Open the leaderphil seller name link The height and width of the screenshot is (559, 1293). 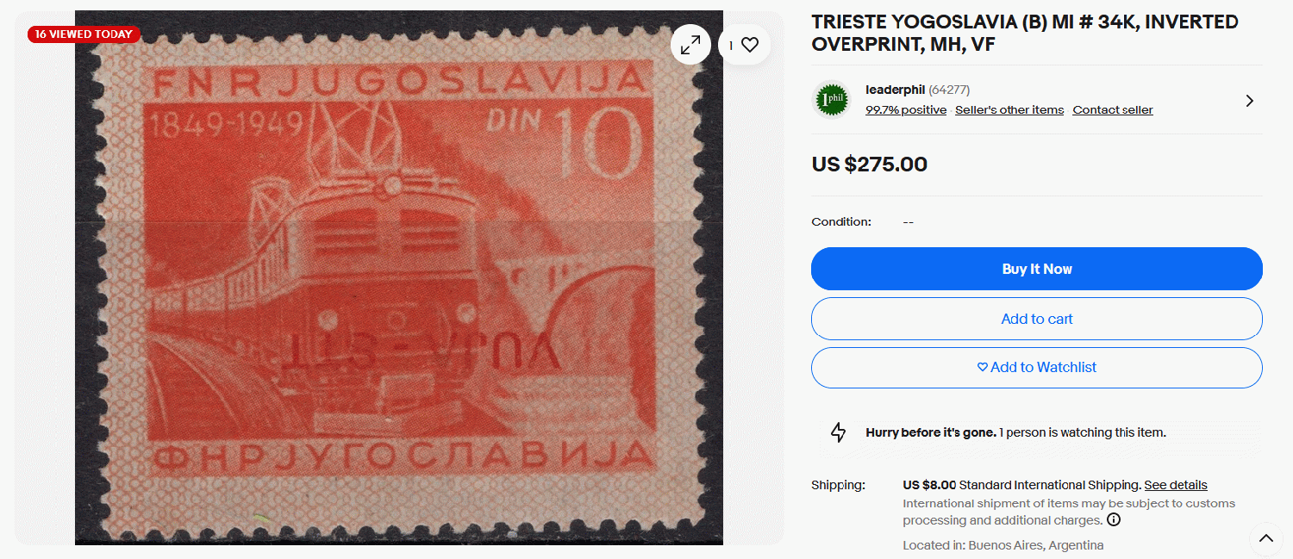coord(895,90)
